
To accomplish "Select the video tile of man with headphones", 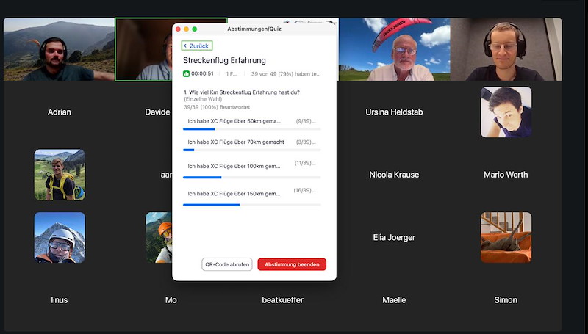I will click(506, 49).
